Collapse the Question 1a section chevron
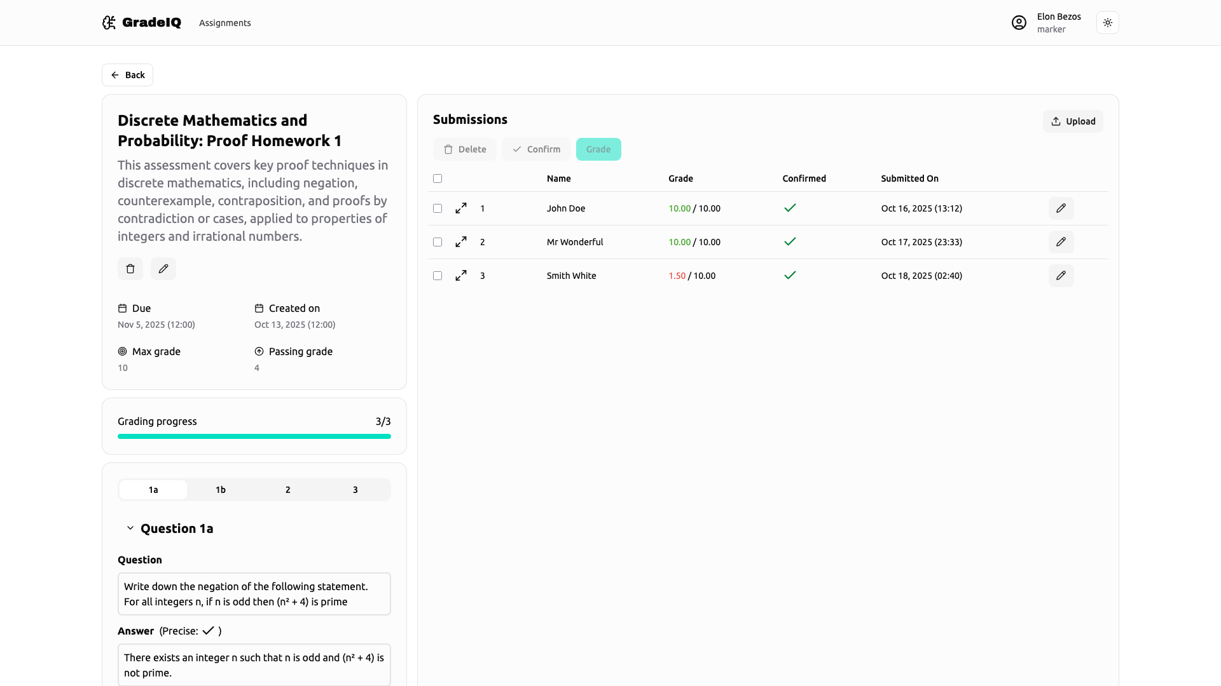 [130, 528]
